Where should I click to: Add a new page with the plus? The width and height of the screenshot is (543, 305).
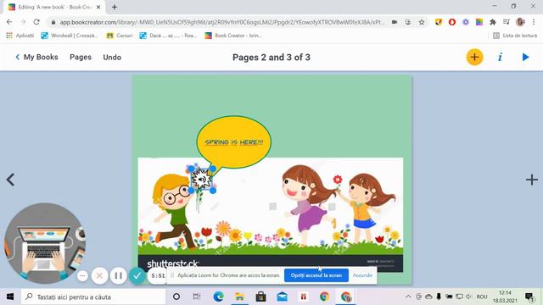532,180
